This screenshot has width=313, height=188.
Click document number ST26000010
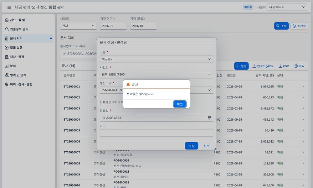click(72, 185)
